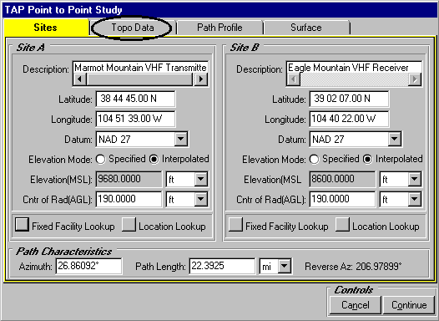Click Site A description right arrow
The width and height of the screenshot is (439, 321).
pos(201,79)
